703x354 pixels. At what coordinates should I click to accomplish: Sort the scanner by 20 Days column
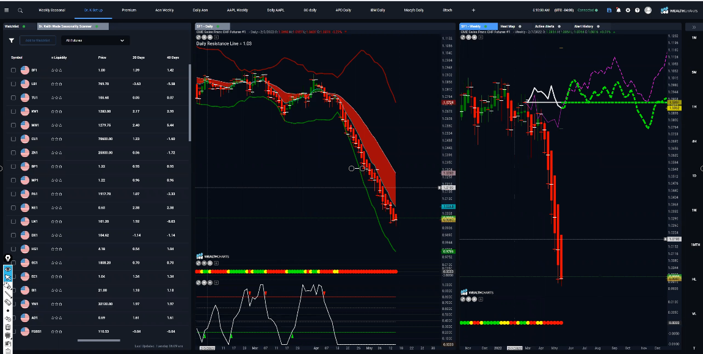pos(137,57)
